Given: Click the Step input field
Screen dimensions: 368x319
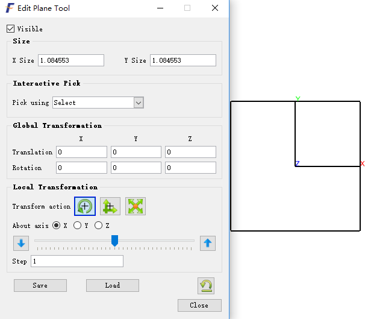Looking at the screenshot, I should click(x=77, y=261).
